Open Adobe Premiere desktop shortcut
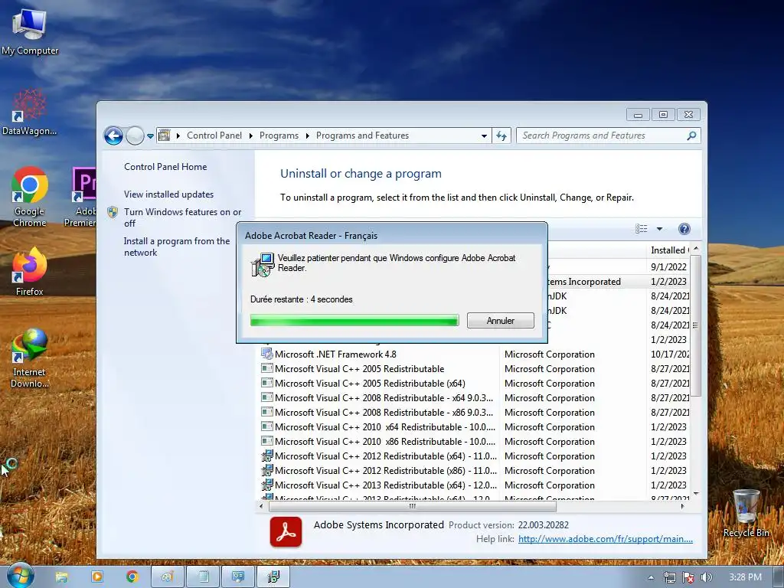Screen dimensions: 784x588 (82, 197)
